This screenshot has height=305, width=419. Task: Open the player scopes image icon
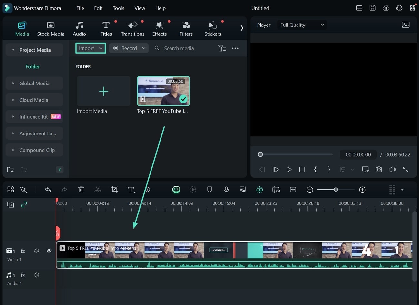[x=405, y=25]
